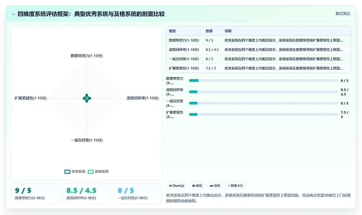This screenshot has height=215, width=362.
Task: Click the 路径雷达 label in header
Action: [343, 14]
